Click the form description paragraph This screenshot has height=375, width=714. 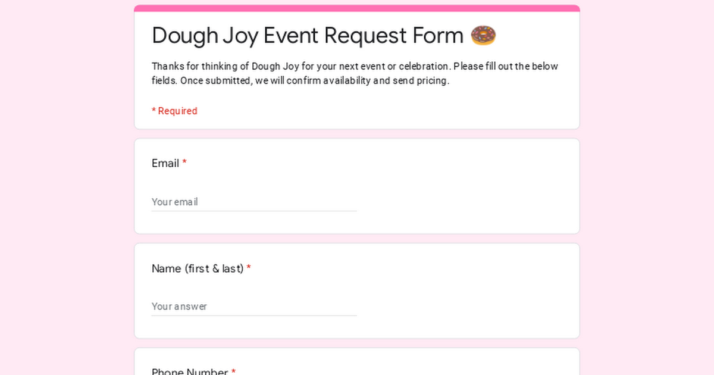point(354,73)
